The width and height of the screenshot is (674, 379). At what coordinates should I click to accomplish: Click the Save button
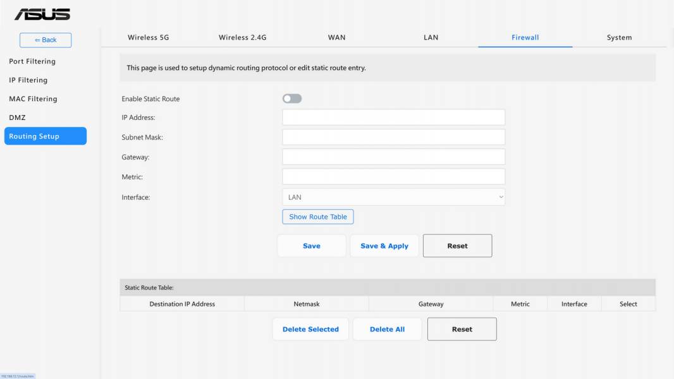(312, 246)
